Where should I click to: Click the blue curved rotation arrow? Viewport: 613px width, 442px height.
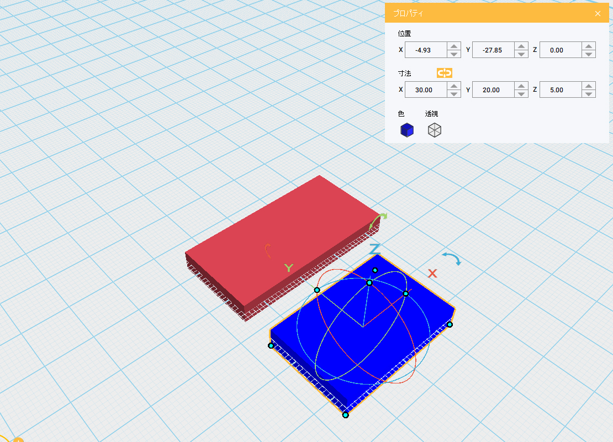point(452,259)
